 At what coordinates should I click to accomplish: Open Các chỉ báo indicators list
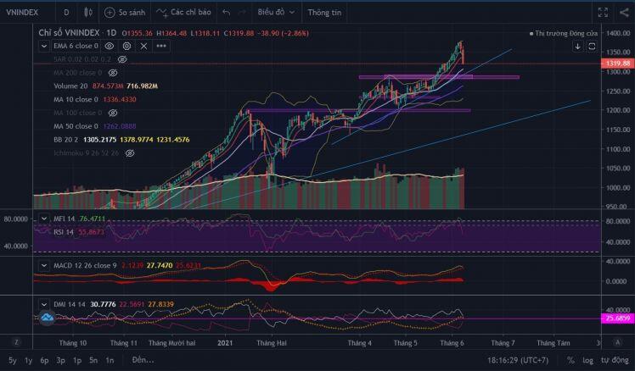183,13
